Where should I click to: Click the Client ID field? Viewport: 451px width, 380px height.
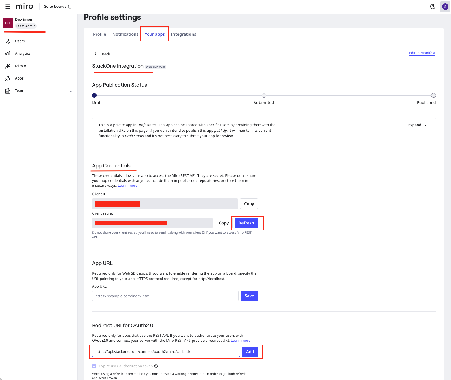[165, 204]
